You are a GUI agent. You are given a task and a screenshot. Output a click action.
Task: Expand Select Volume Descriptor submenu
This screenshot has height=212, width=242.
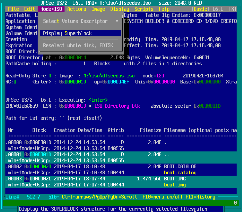pos(81,21)
